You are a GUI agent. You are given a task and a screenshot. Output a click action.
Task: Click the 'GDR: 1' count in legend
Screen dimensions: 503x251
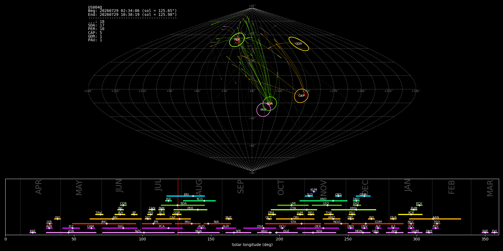coord(95,37)
